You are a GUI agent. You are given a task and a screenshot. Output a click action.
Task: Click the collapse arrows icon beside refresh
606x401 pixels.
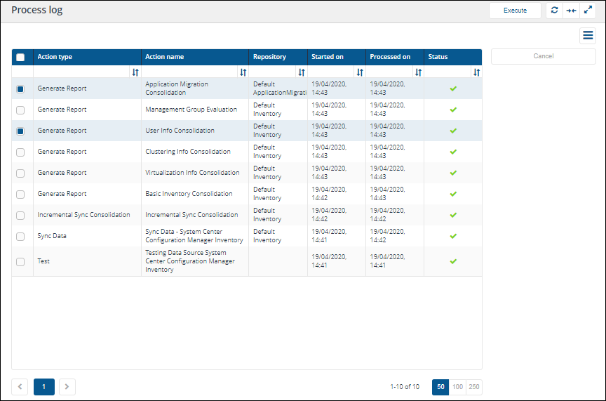[571, 11]
